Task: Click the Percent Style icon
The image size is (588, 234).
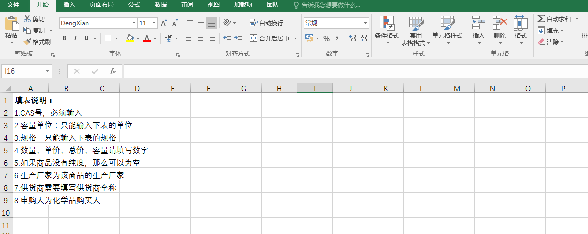Action: pyautogui.click(x=326, y=38)
